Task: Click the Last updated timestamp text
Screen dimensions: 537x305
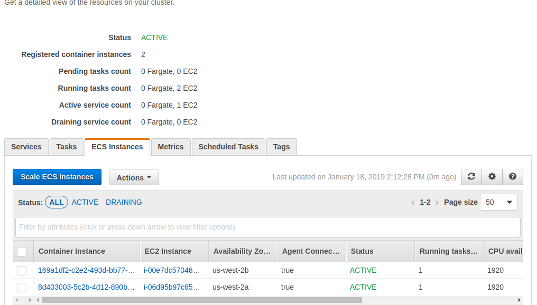Action: [364, 177]
